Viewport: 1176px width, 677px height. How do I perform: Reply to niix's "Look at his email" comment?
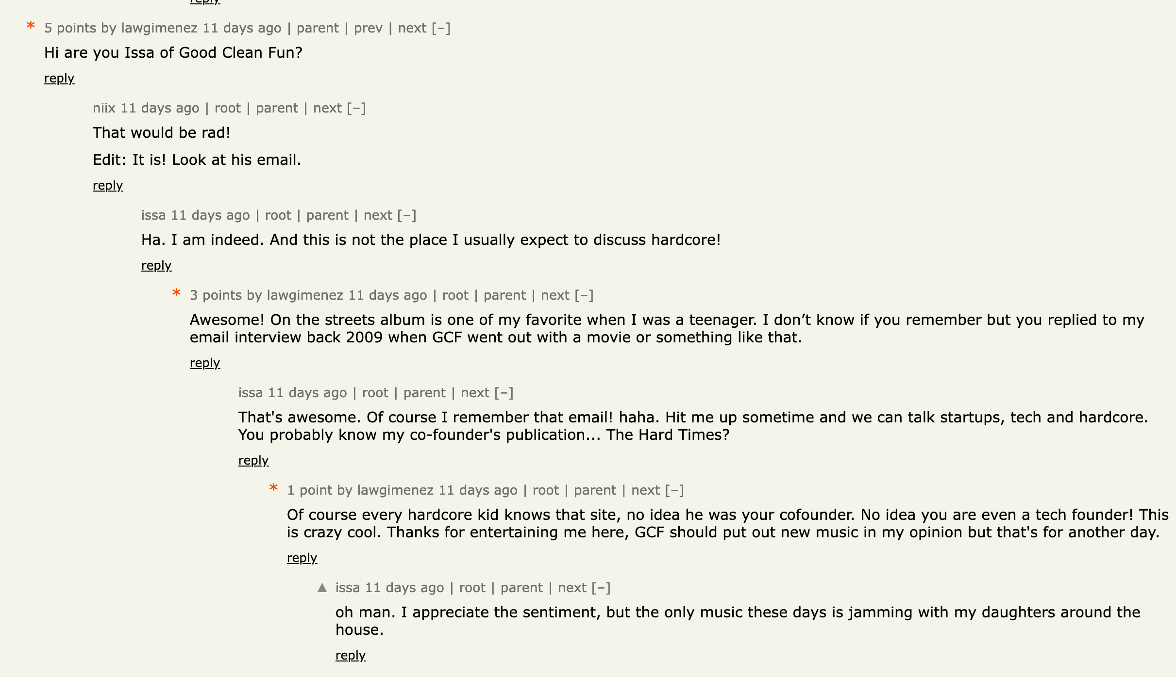[108, 186]
